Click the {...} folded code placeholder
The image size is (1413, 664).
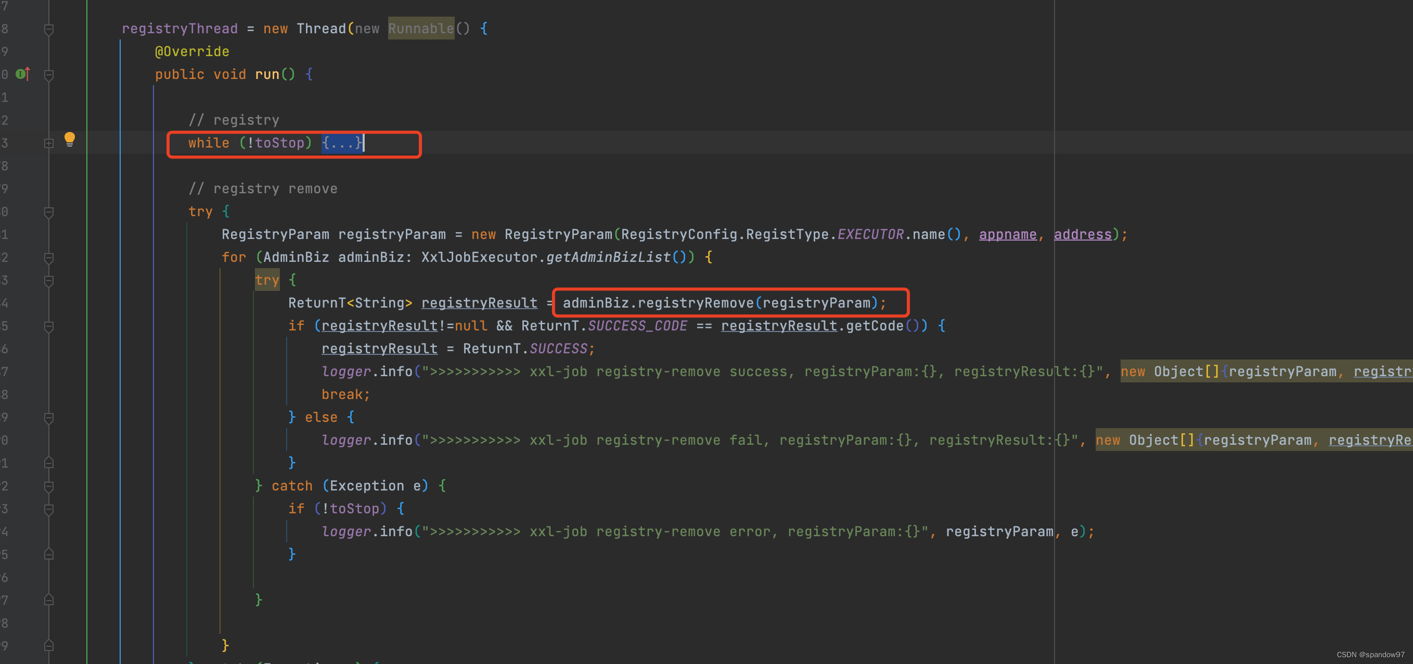(x=342, y=143)
